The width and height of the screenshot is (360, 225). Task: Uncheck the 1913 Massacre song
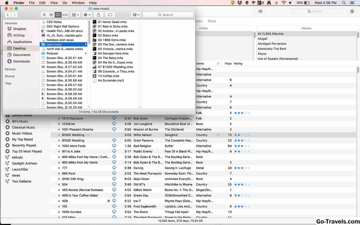[59, 119]
